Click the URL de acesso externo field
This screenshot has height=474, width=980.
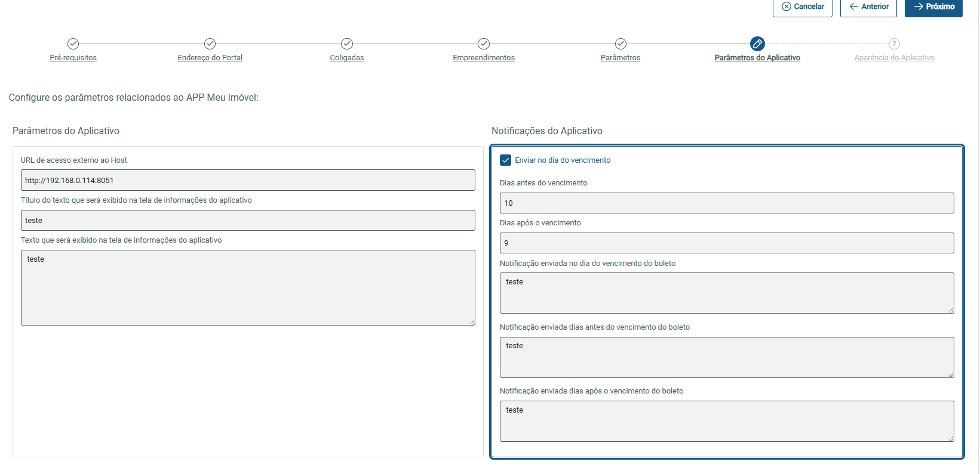(x=248, y=180)
